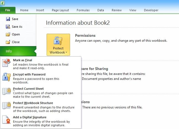Choose Encrypt with Password option
The width and height of the screenshot is (179, 129).
[x=41, y=78]
